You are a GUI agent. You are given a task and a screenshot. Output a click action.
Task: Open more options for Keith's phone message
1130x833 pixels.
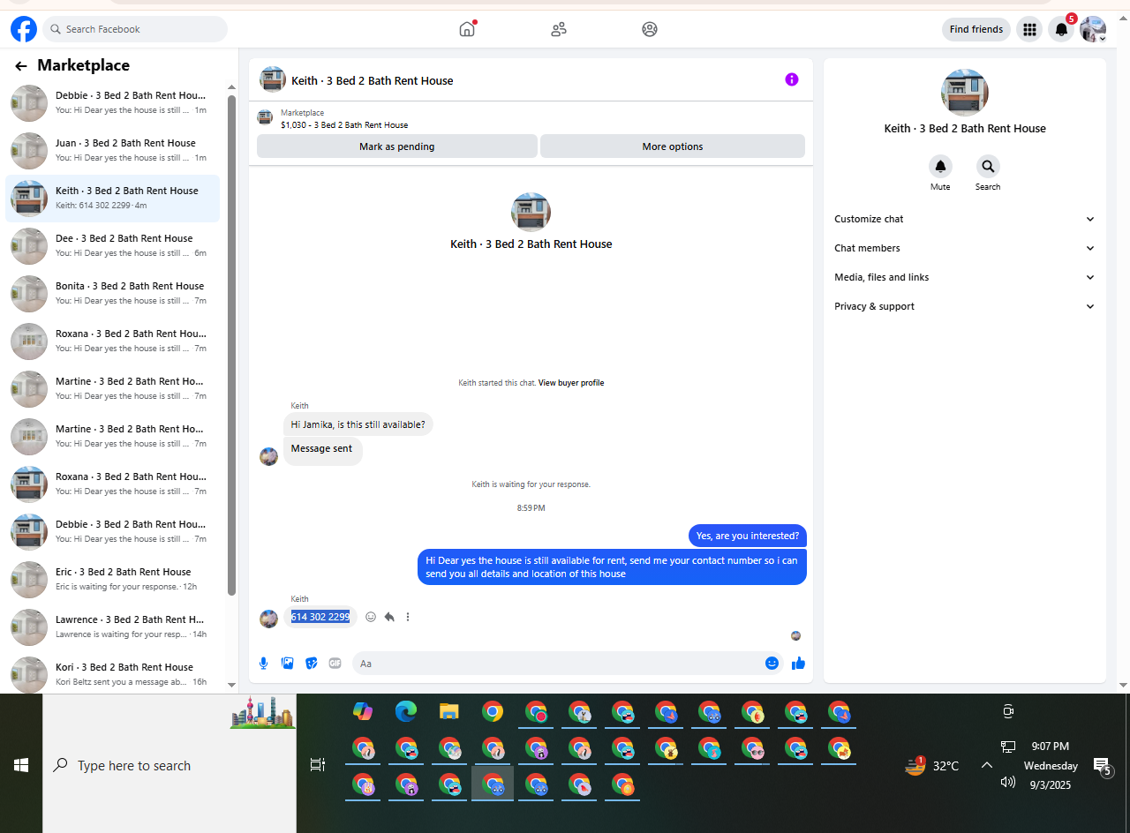[408, 617]
